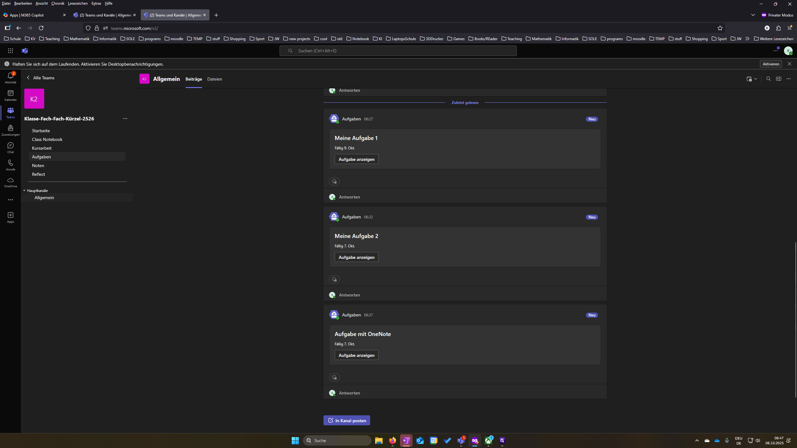Open the app launcher grid icon
797x448 pixels.
point(11,51)
